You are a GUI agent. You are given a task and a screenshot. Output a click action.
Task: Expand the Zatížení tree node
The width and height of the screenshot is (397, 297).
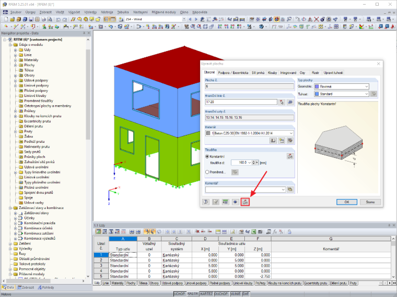pos(10,244)
